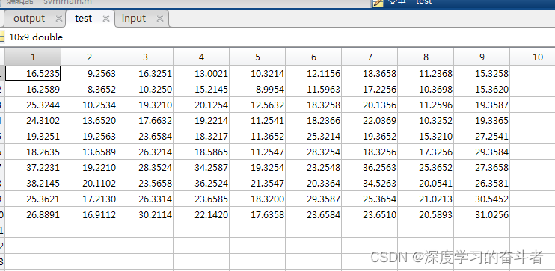The height and width of the screenshot is (271, 555).
Task: Click cell with value 8.3652
Action: pyautogui.click(x=89, y=89)
